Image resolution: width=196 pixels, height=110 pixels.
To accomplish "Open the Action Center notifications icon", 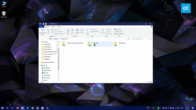I will pyautogui.click(x=193, y=108).
